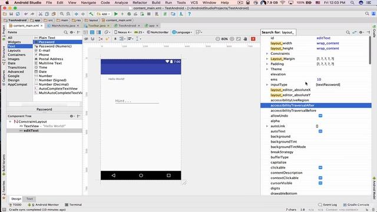Open the Language dropdown
Viewport: 377px width, 212px height.
click(x=182, y=32)
